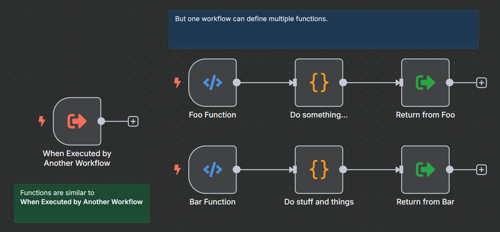Click the output connector of Bar Function
The height and width of the screenshot is (232, 500).
point(237,170)
